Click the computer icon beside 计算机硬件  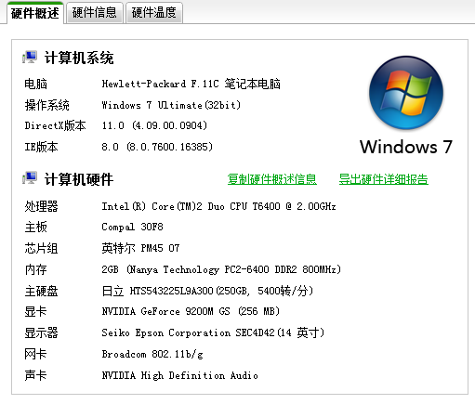tap(30, 178)
